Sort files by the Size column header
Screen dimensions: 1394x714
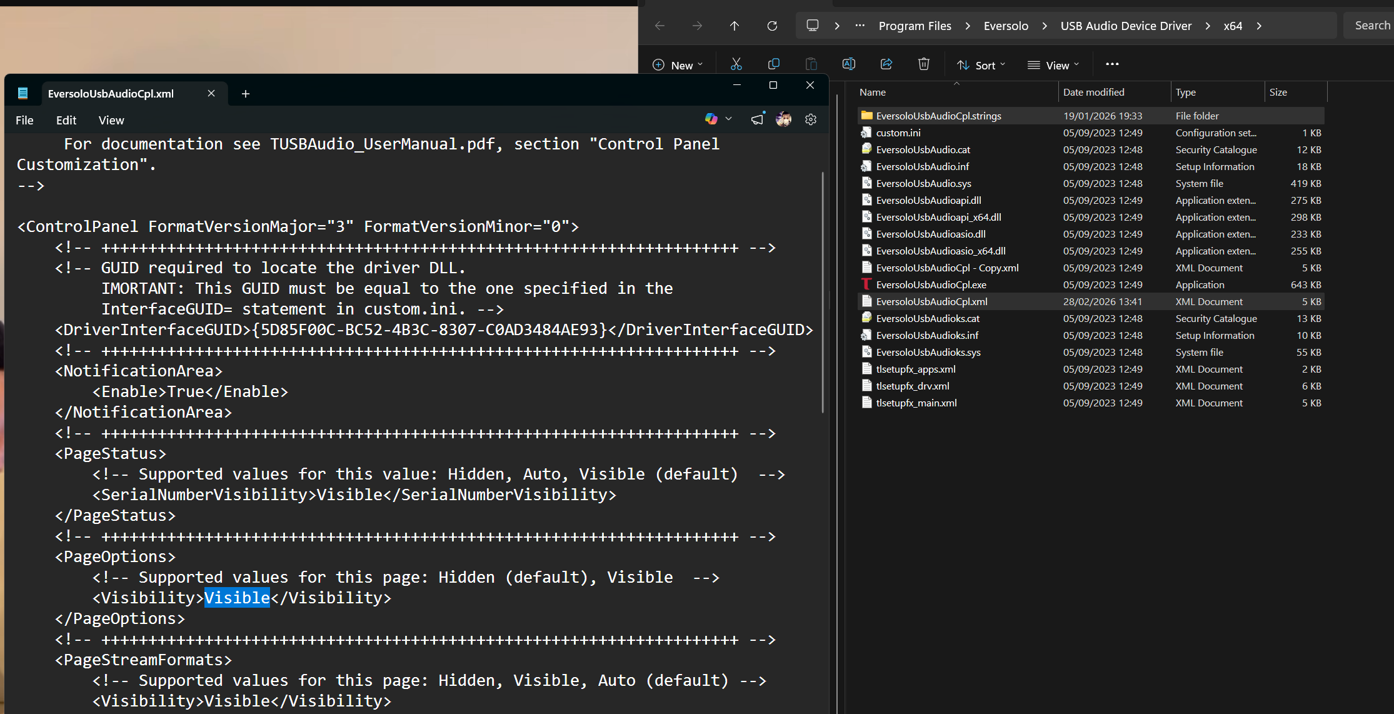pyautogui.click(x=1295, y=92)
